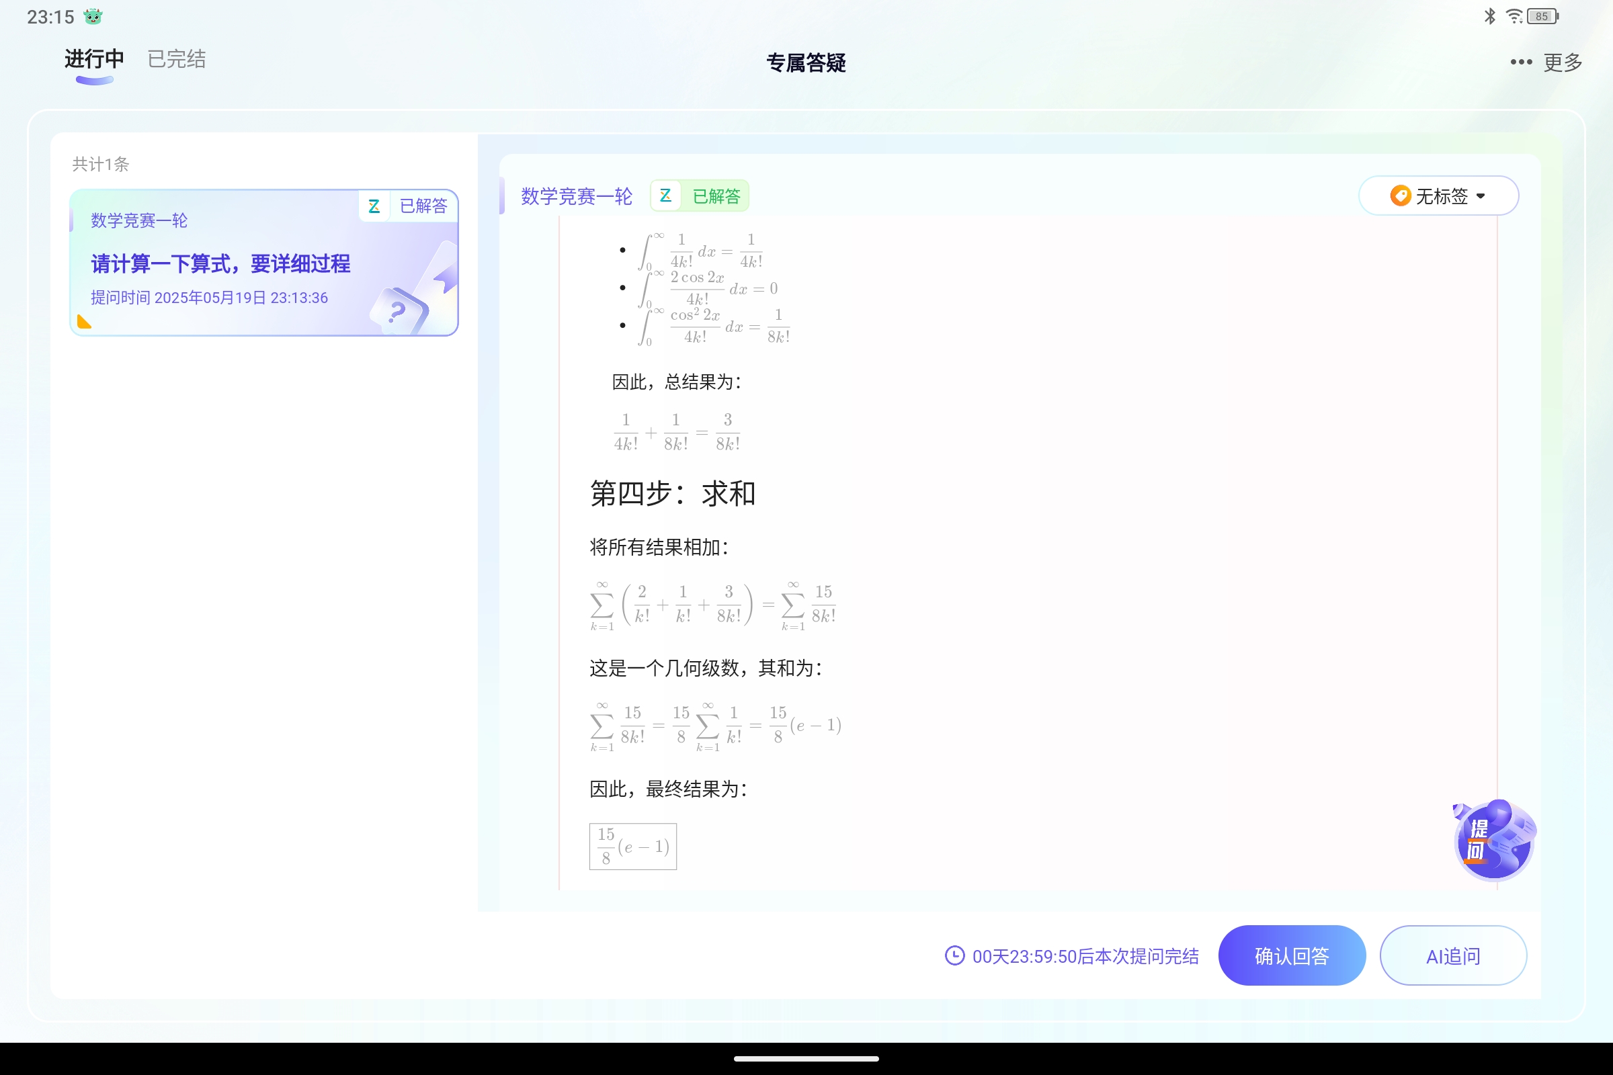Open the 更多 menu icon
The width and height of the screenshot is (1613, 1075).
coord(1520,62)
